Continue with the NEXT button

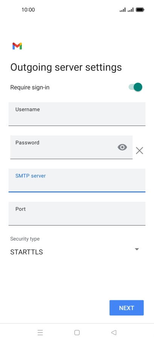(127, 308)
